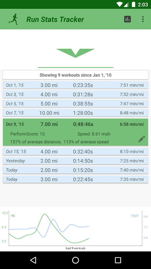151x269 pixels.
Task: Tap the Showing 9 workouts since Jan 1 header
Action: [x=75, y=75]
